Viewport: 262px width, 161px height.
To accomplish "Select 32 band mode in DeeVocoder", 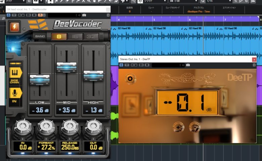I will (91, 36).
